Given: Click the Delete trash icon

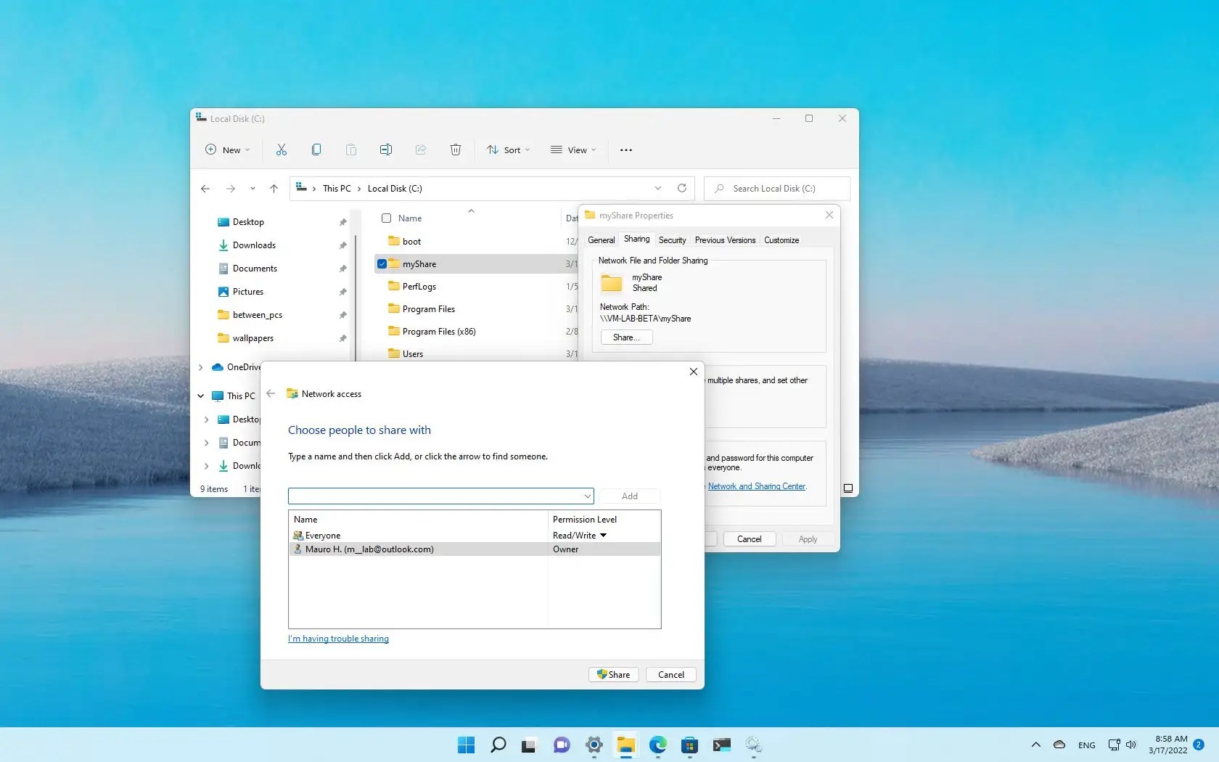Looking at the screenshot, I should pos(456,149).
